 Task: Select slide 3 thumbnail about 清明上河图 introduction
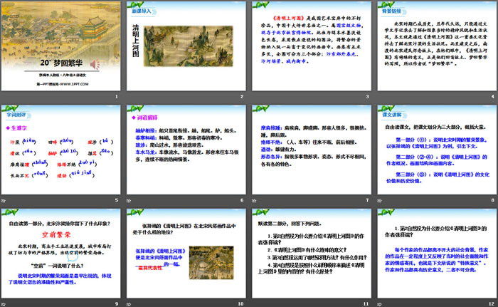(x=312, y=46)
